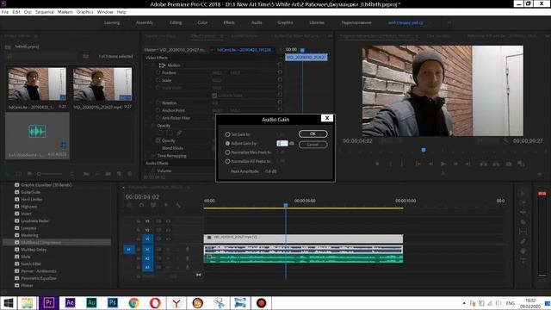Click Go to Out point button

(467, 164)
